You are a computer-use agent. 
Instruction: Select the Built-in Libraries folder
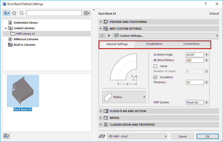point(24,45)
